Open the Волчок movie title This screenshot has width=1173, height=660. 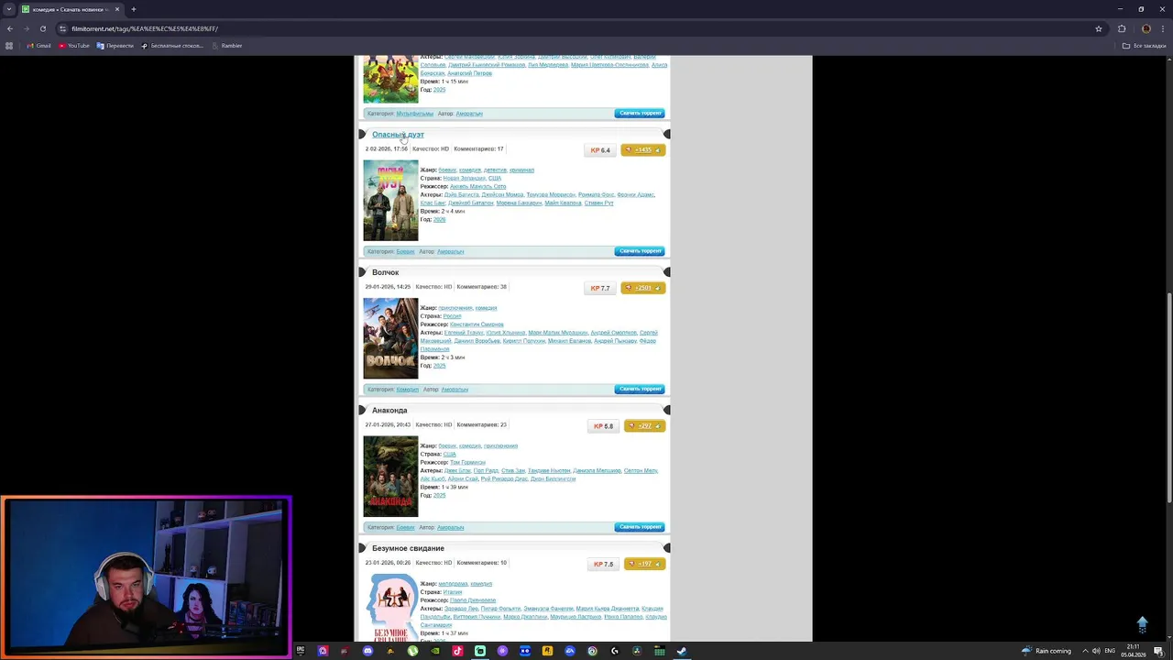tap(385, 272)
